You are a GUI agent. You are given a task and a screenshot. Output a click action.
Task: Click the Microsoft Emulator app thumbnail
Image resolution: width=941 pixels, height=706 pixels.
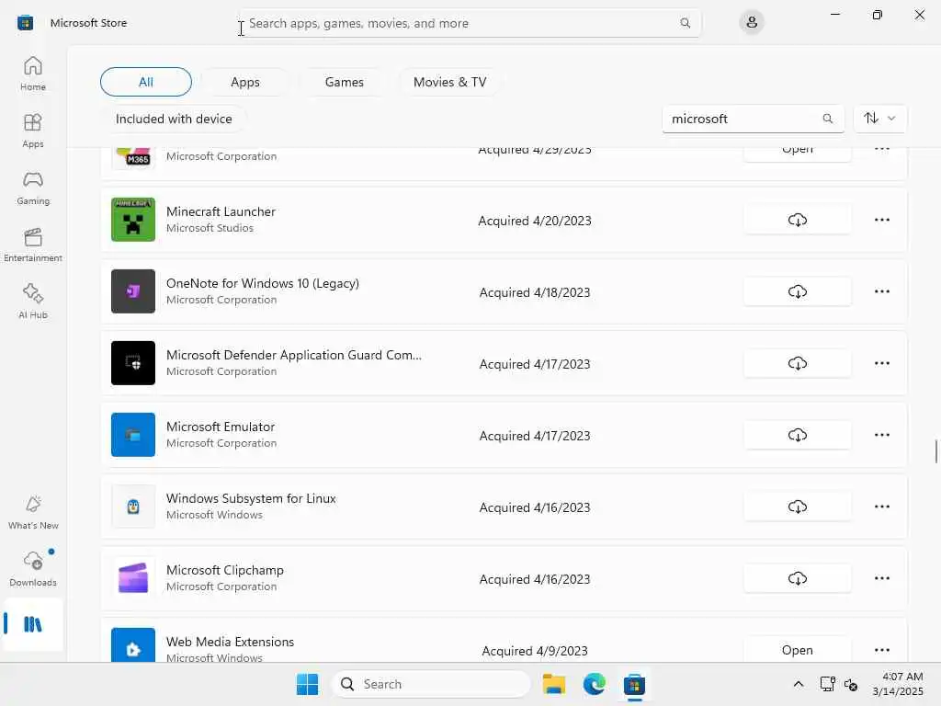133,435
